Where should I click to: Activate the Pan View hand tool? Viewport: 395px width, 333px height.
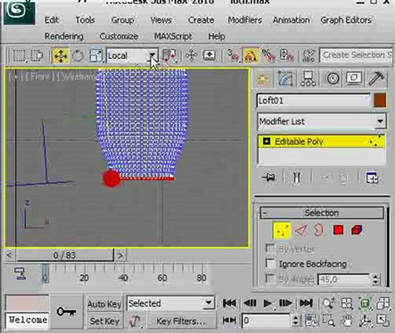[346, 321]
